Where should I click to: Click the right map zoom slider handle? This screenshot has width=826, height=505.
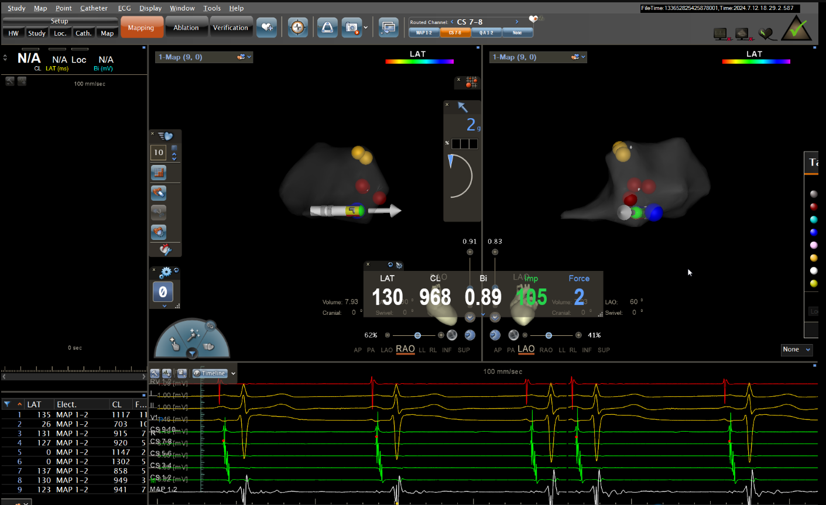[549, 335]
